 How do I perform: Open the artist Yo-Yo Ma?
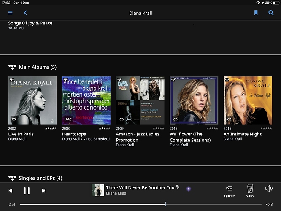[x=16, y=28]
